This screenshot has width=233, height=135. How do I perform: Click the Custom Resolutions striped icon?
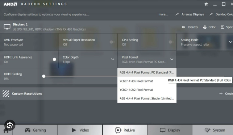[6, 93]
